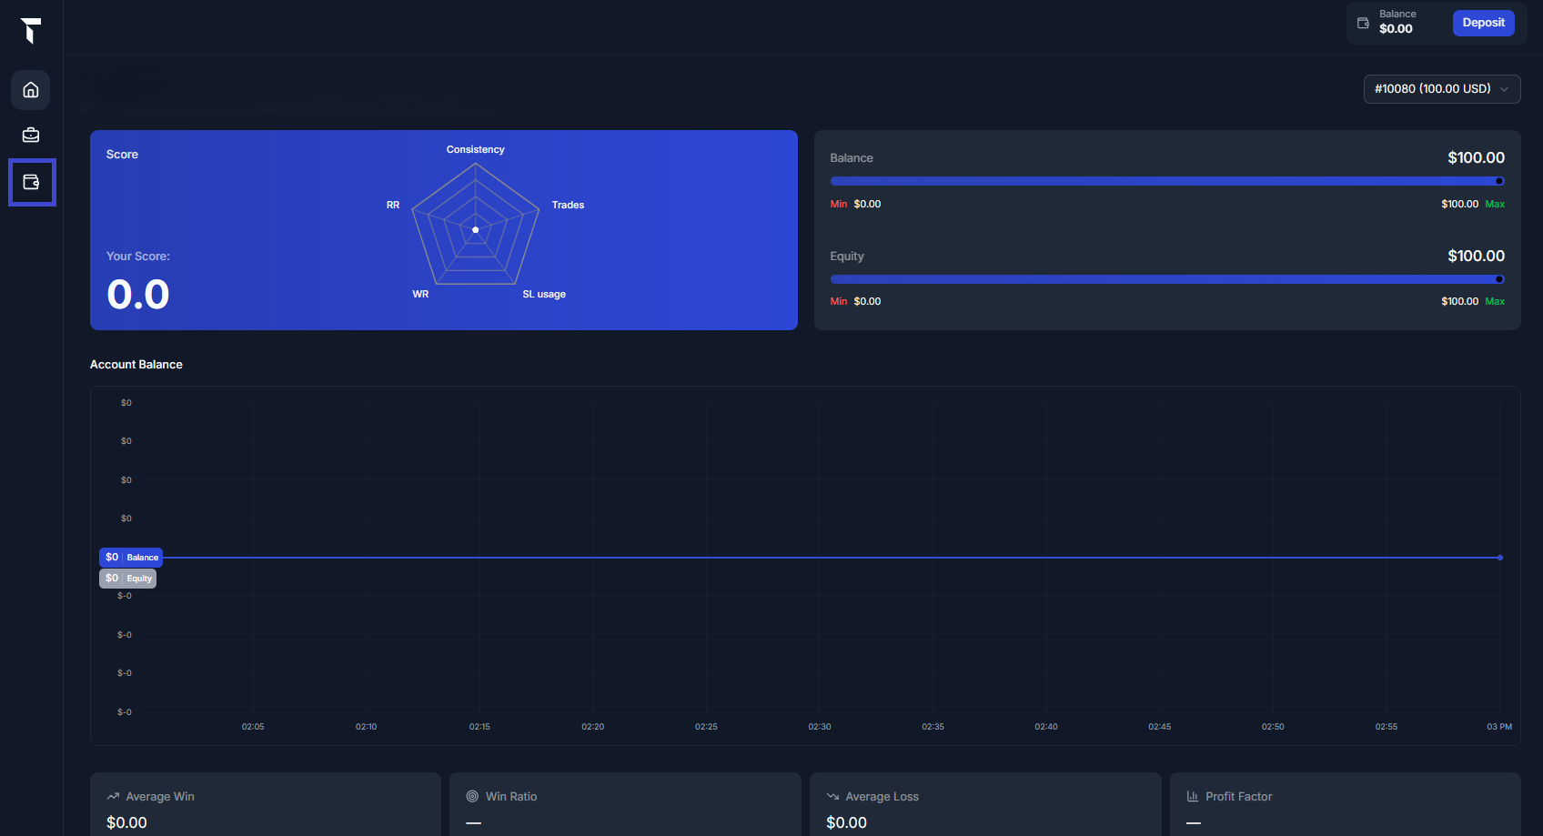
Task: Click the $0.00 balance amount in the header
Action: point(1396,29)
